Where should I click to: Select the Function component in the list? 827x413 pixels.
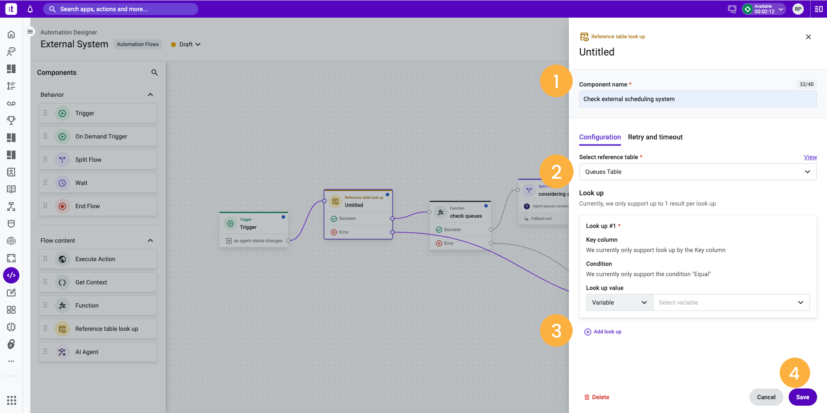tap(98, 305)
